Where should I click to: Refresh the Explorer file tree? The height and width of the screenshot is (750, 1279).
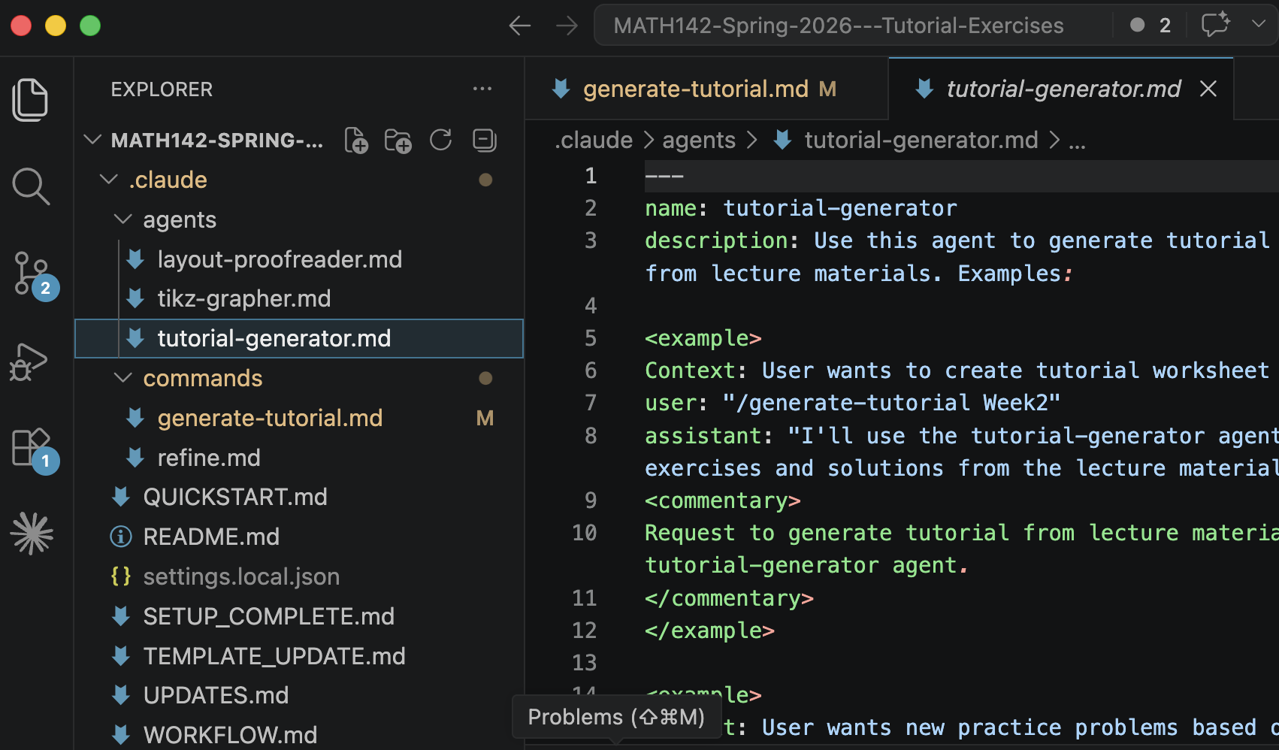pyautogui.click(x=441, y=140)
